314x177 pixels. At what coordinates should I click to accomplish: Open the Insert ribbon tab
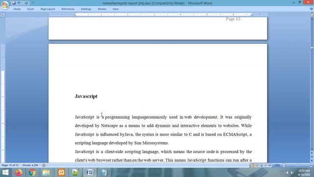coord(30,9)
